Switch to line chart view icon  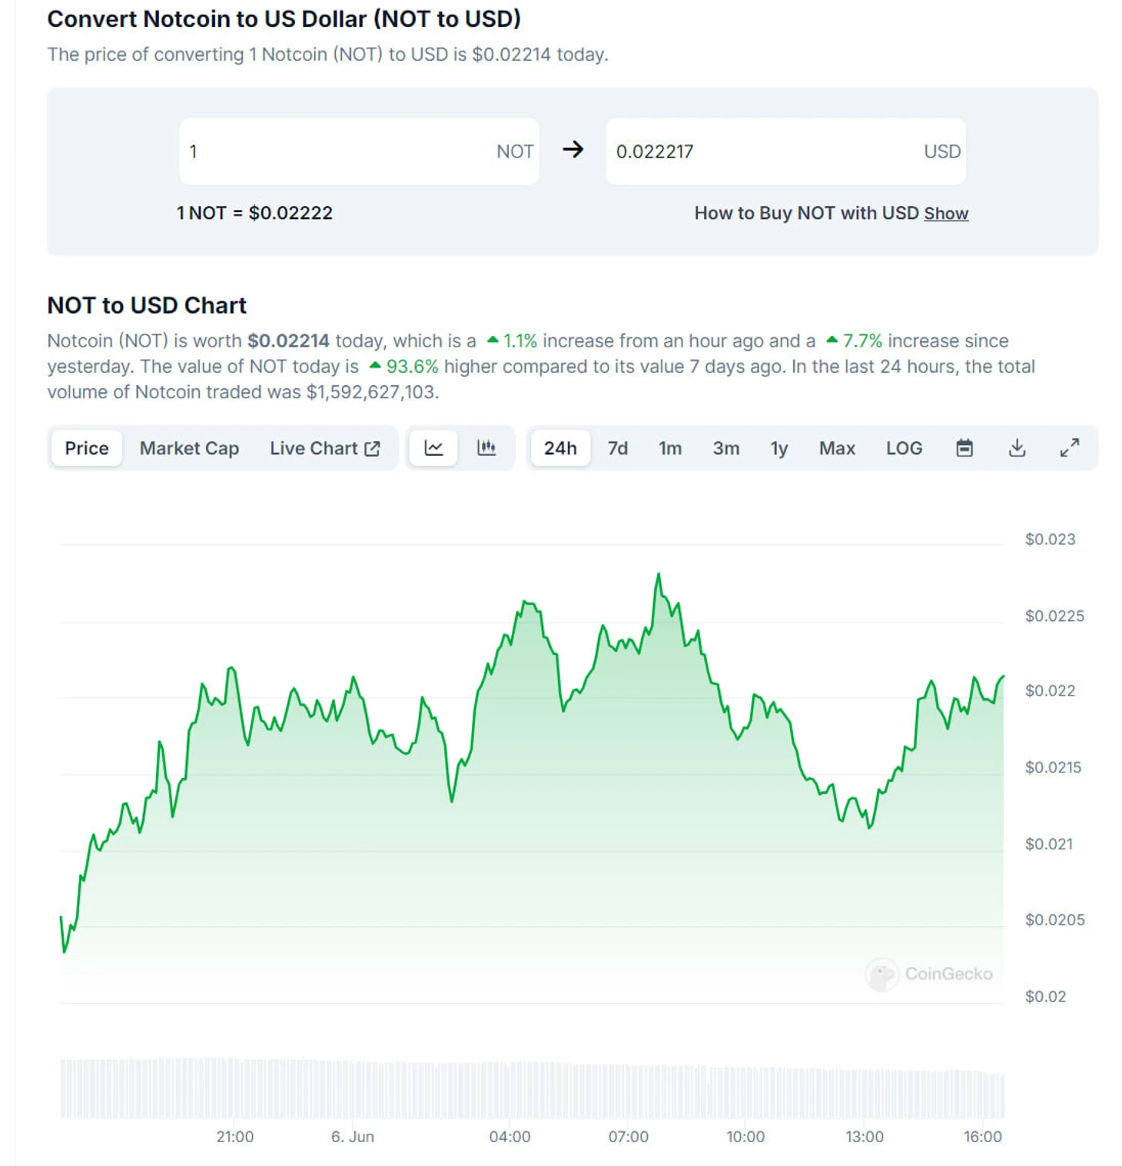pyautogui.click(x=433, y=448)
